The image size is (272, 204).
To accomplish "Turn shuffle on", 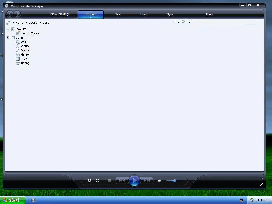I will pyautogui.click(x=89, y=181).
